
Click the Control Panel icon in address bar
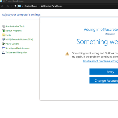tap(20, 6)
